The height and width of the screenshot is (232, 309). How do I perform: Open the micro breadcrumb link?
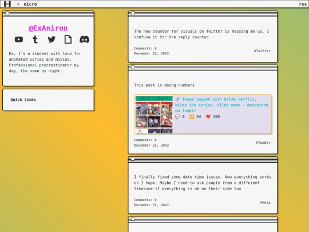tap(30, 4)
